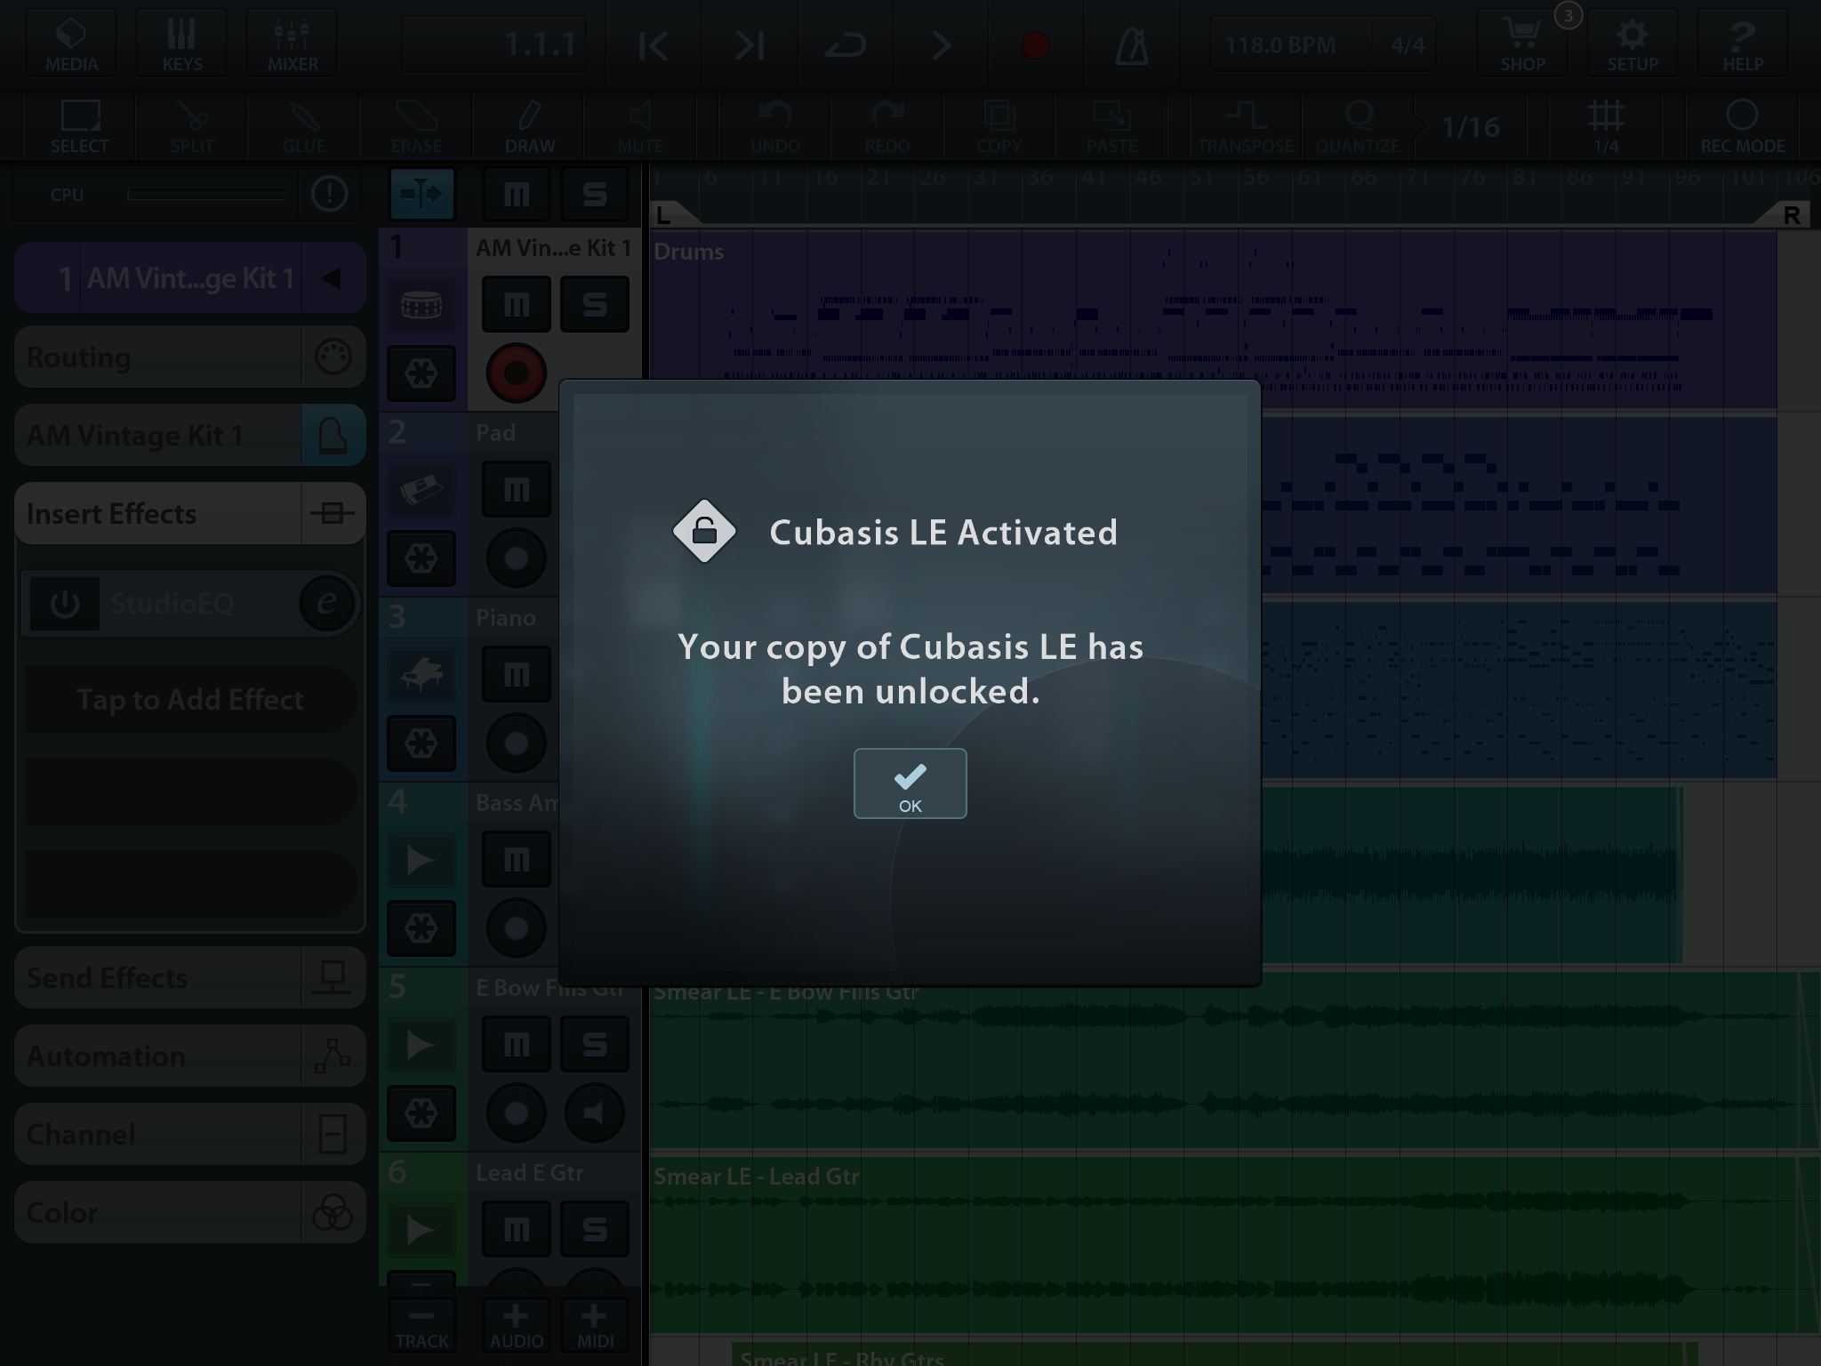The height and width of the screenshot is (1366, 1821).
Task: Enable monitoring speaker on track 5
Action: pos(594,1113)
